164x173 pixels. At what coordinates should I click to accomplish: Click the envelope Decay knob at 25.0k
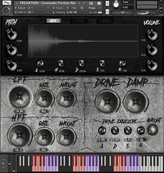click(81, 63)
